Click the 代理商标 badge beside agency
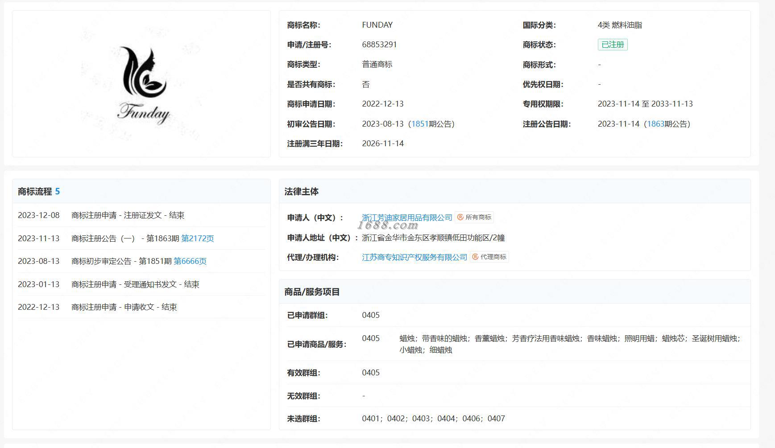 pyautogui.click(x=489, y=257)
